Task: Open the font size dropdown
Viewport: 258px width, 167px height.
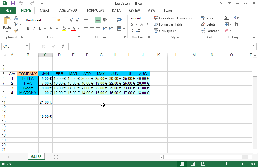Action: pyautogui.click(x=66, y=20)
